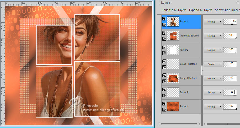Open blend mode dropdown for Raster 3
The image size is (240, 128).
(x=213, y=50)
